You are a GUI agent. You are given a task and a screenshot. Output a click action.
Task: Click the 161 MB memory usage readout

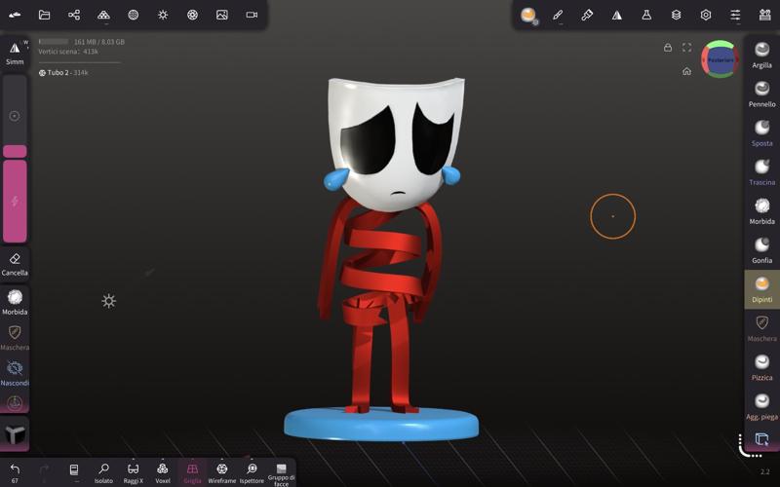pyautogui.click(x=99, y=42)
